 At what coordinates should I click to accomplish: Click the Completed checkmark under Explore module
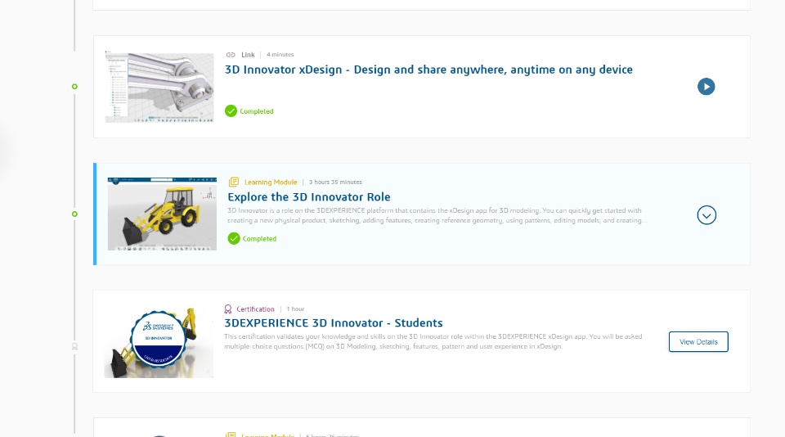(x=234, y=238)
